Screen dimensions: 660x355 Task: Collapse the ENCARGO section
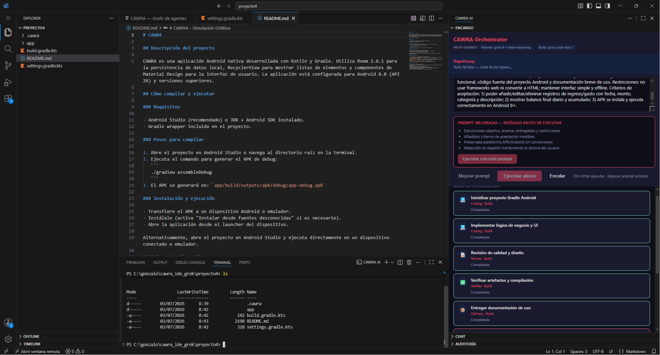point(554,28)
